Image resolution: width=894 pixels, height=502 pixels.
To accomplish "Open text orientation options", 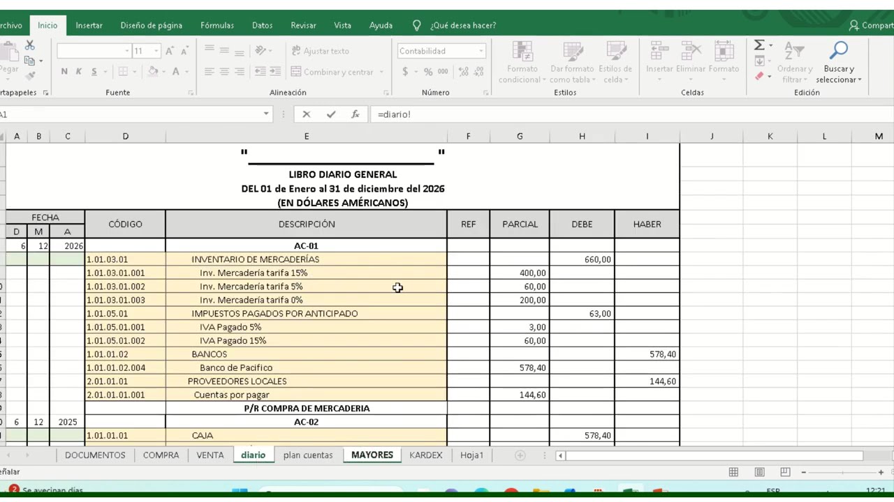I will coord(263,50).
